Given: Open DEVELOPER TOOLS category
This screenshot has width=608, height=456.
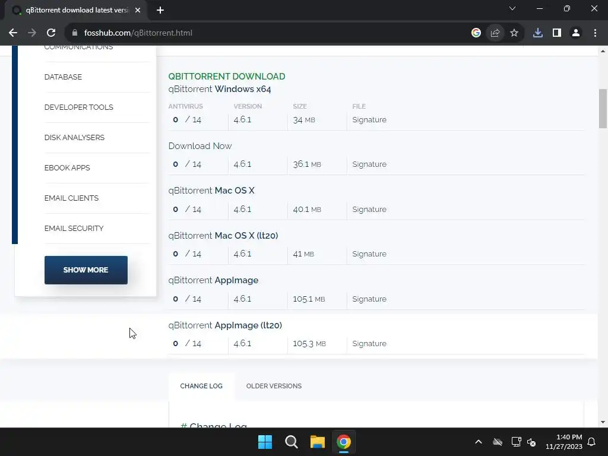Looking at the screenshot, I should tap(79, 107).
